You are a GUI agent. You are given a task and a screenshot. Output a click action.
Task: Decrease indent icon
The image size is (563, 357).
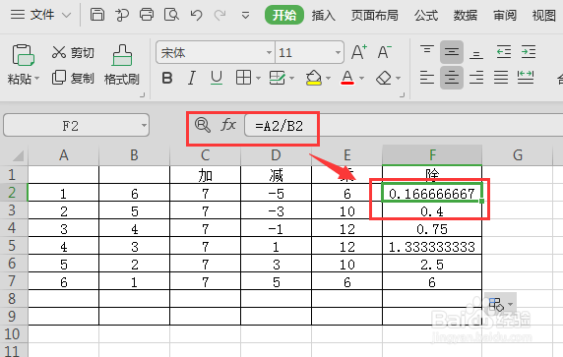click(x=504, y=52)
